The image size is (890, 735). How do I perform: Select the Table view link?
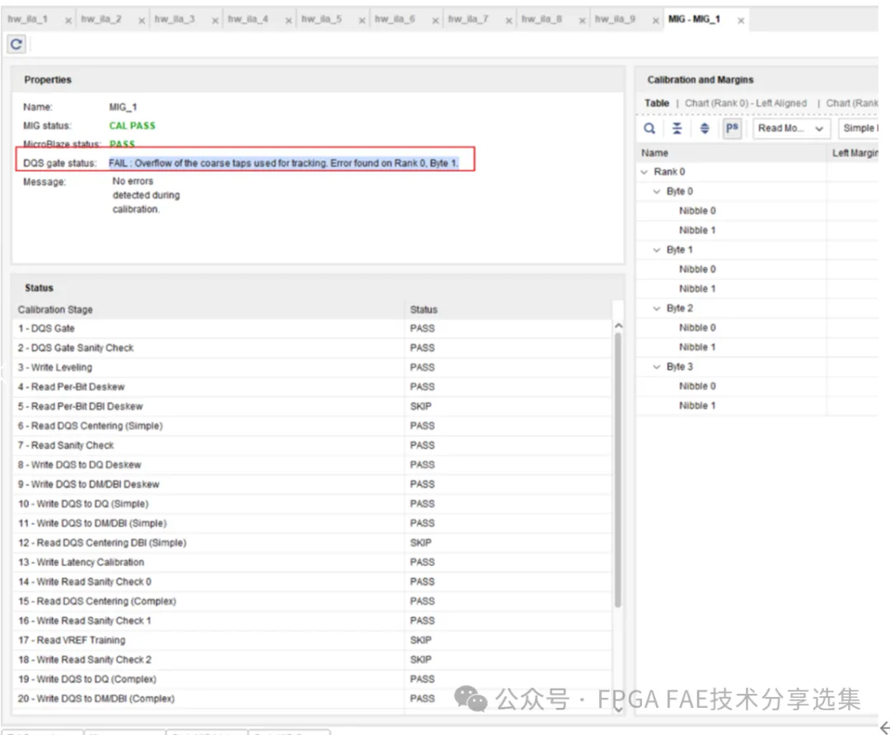(x=657, y=103)
